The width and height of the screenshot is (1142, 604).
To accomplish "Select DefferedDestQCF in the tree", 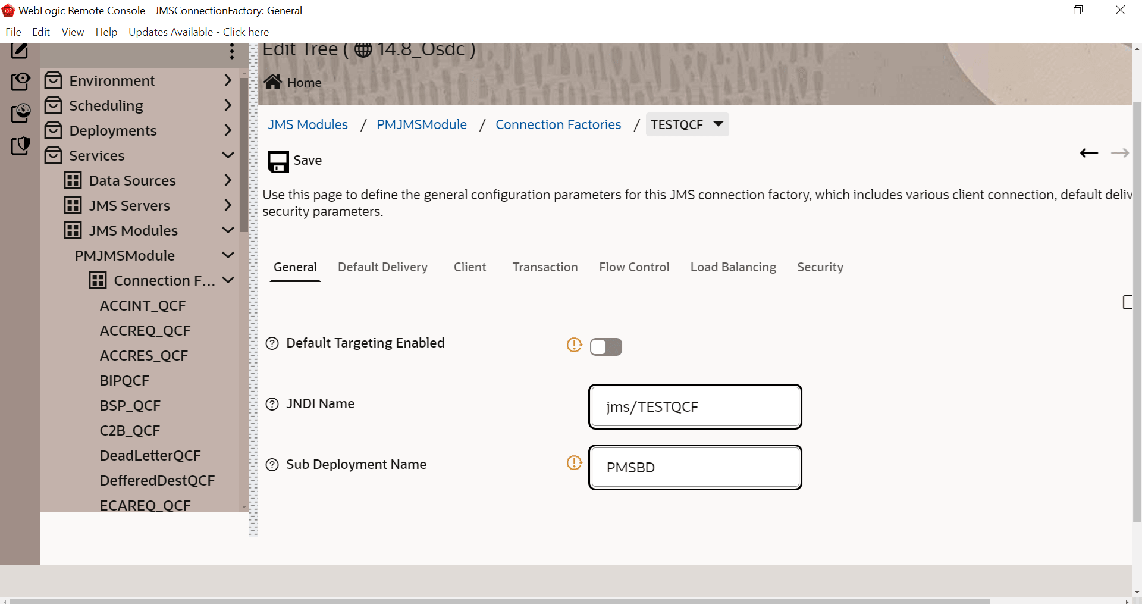I will 157,480.
